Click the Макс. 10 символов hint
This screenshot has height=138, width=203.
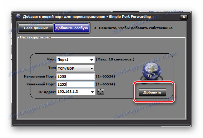point(115,59)
